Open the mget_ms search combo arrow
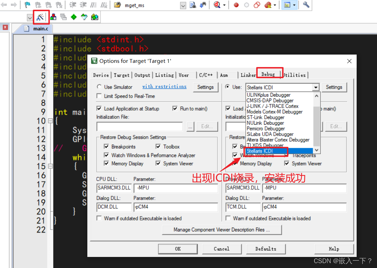This screenshot has height=268, width=377. pyautogui.click(x=183, y=5)
